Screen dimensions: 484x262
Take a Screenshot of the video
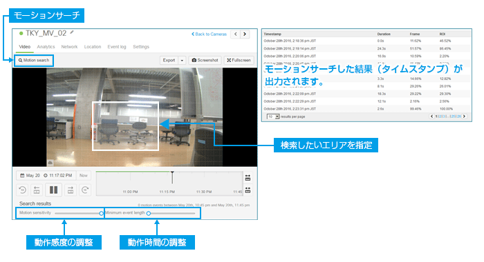205,61
